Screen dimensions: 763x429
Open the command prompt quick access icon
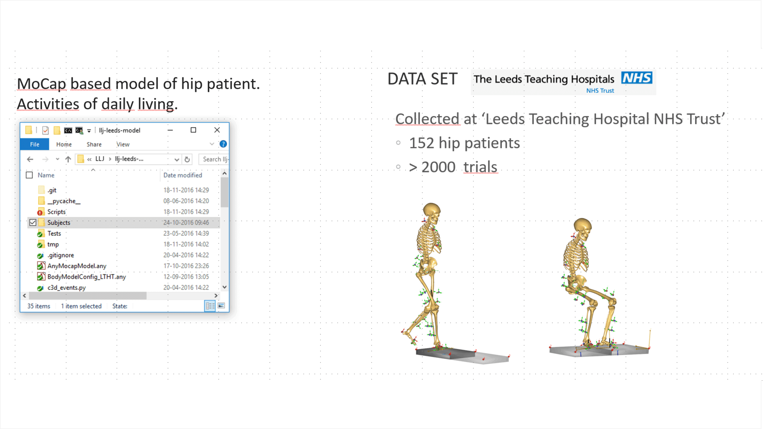pyautogui.click(x=68, y=130)
